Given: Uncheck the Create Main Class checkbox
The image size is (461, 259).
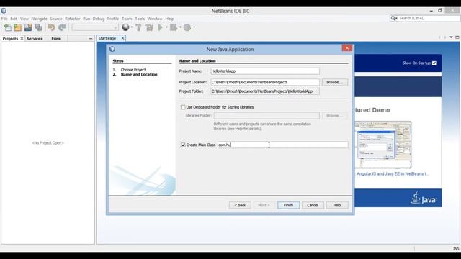Looking at the screenshot, I should point(183,145).
